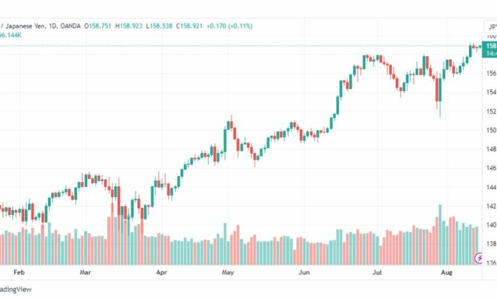Screen dimensions: 497x299
Task: Open the JPY currency selector
Action: click(491, 27)
